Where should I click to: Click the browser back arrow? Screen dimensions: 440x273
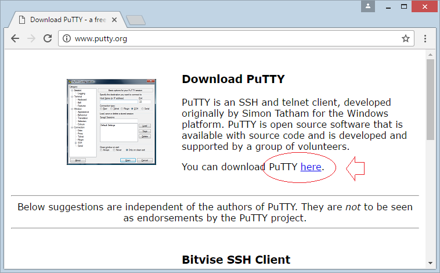point(15,38)
